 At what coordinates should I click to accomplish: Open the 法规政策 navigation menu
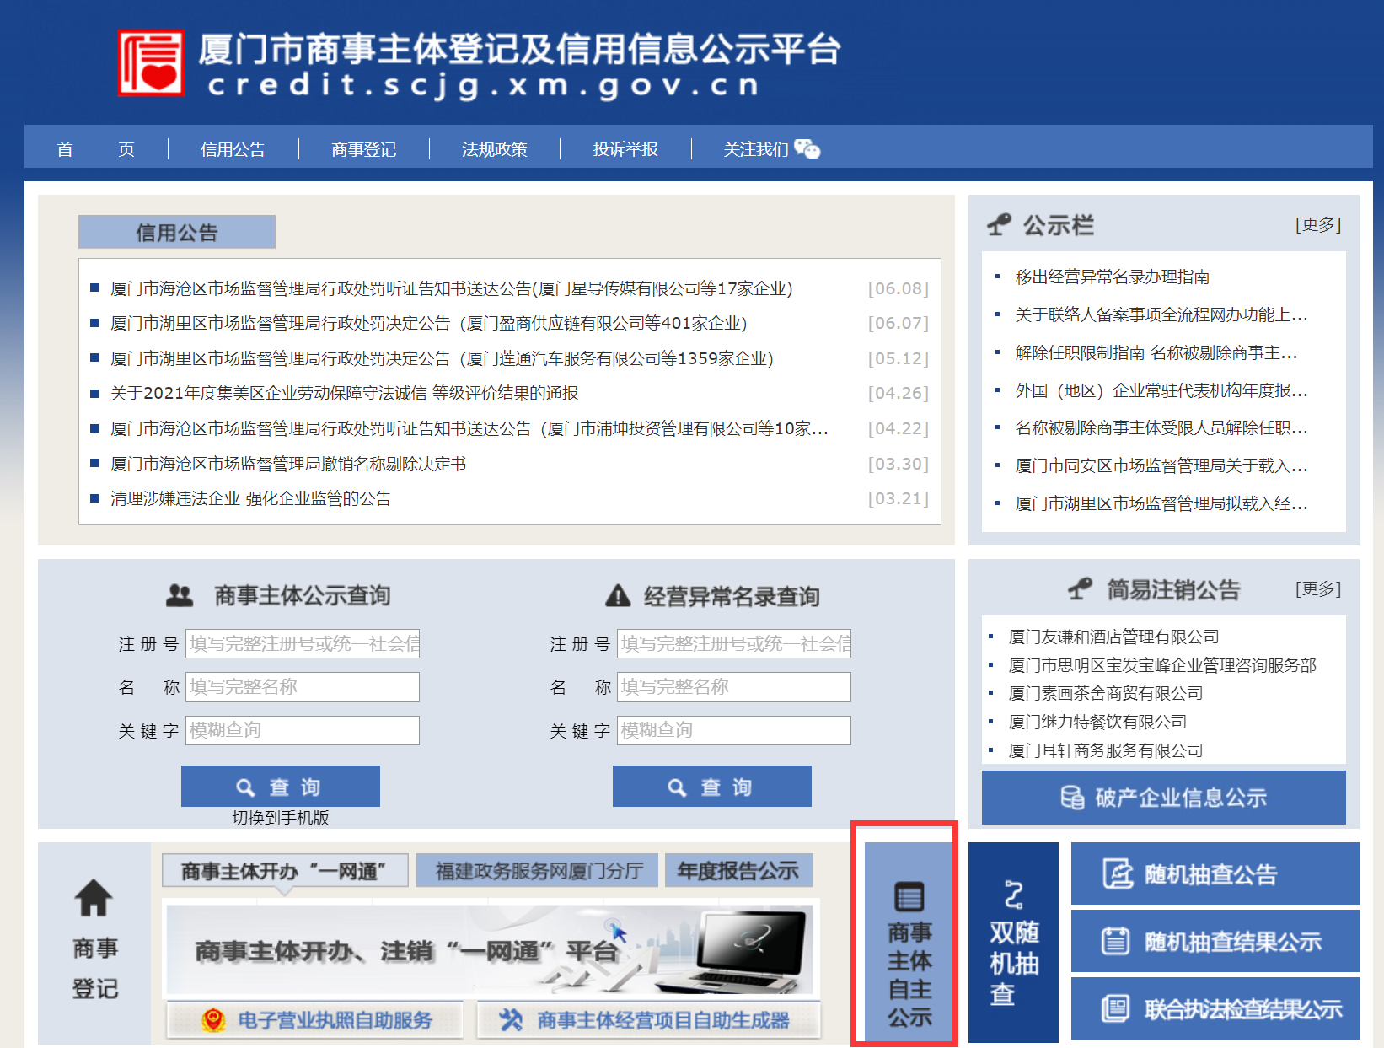pyautogui.click(x=495, y=149)
